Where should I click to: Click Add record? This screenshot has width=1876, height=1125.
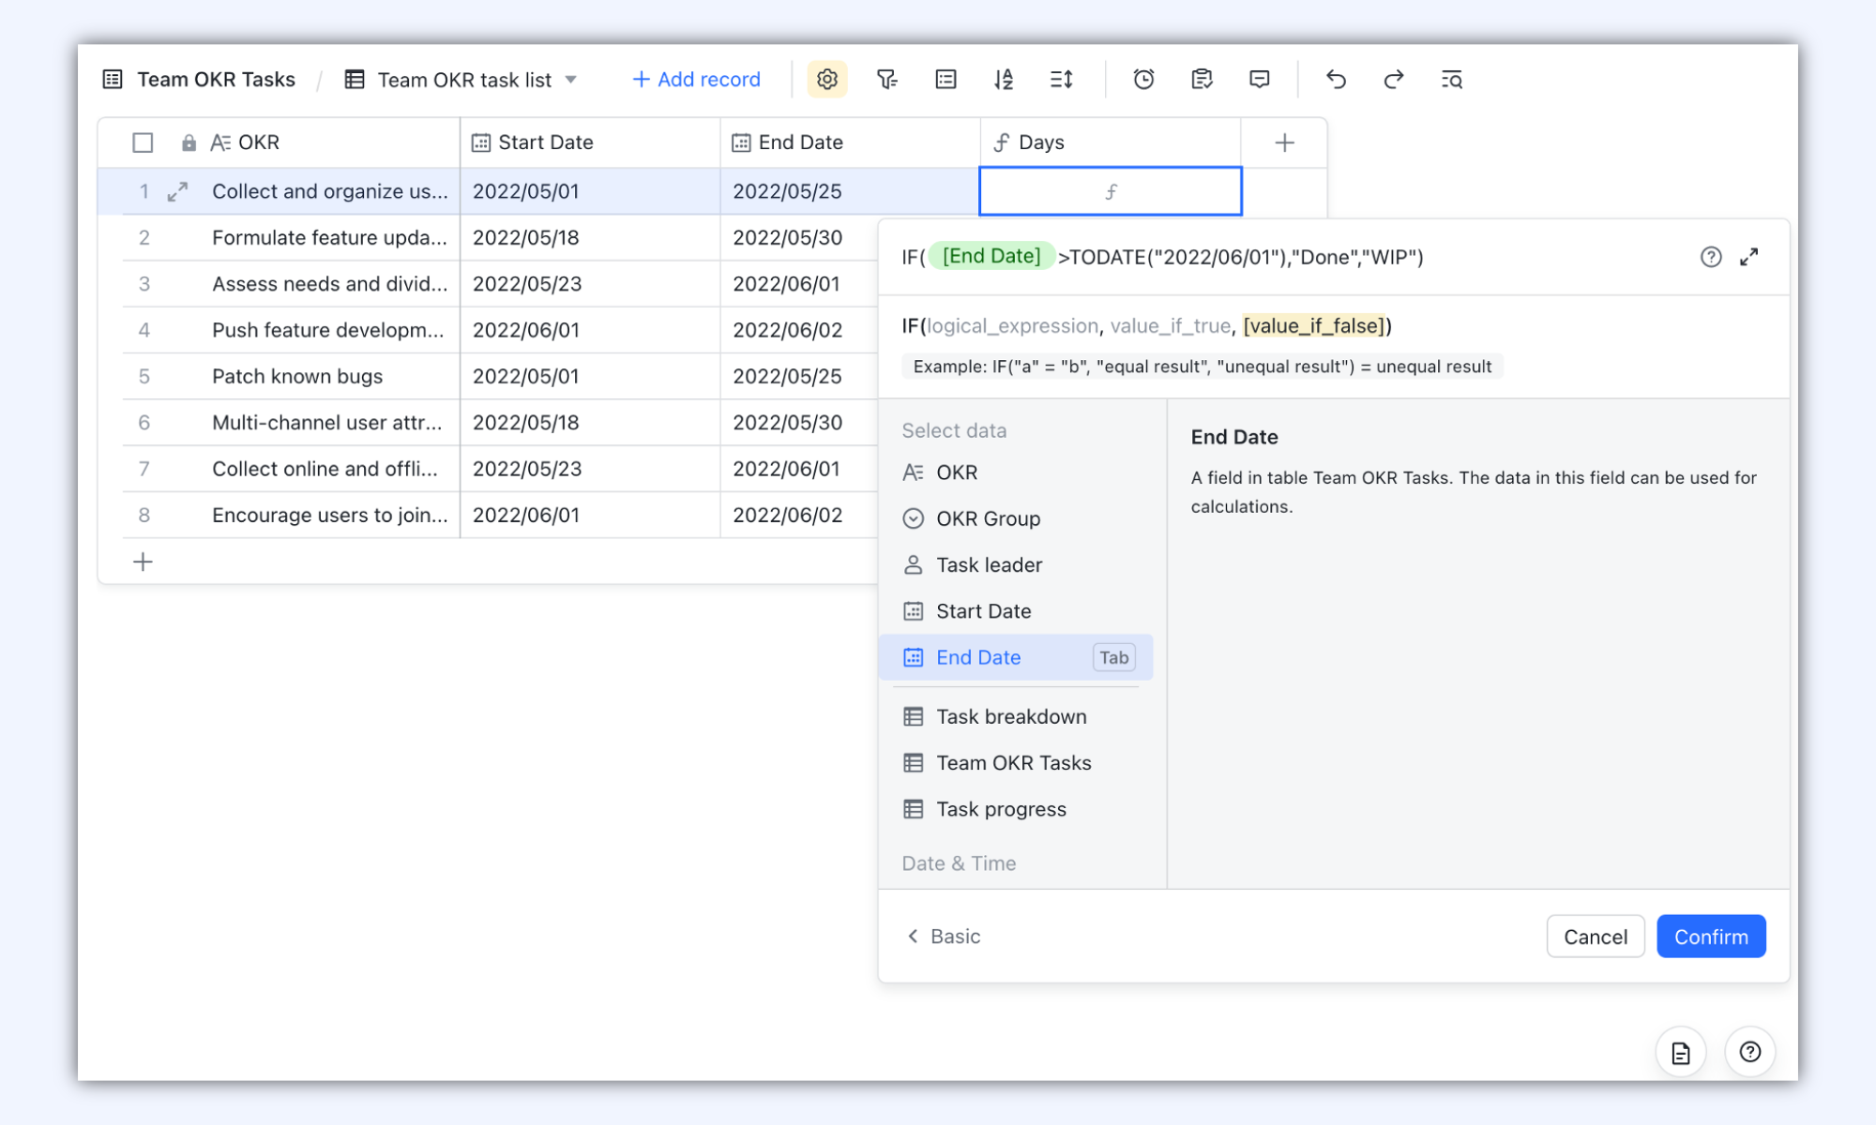pos(697,80)
